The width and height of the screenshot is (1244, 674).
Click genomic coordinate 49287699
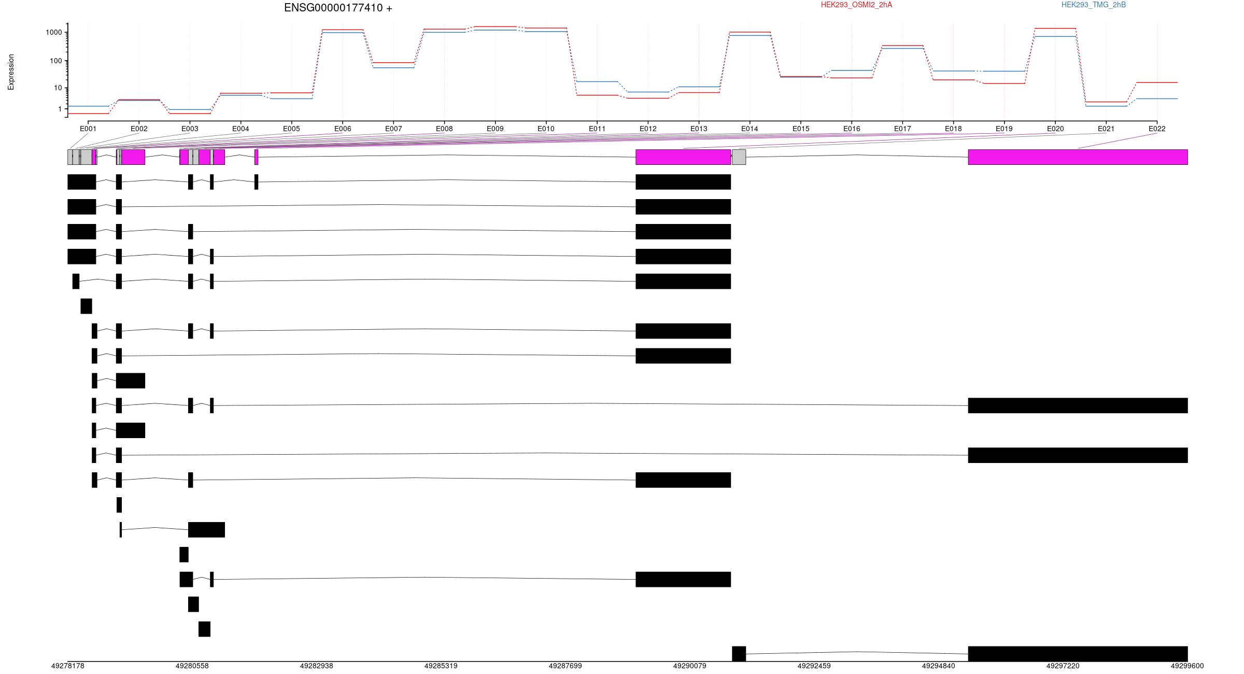tap(565, 666)
